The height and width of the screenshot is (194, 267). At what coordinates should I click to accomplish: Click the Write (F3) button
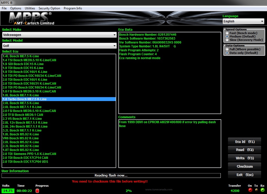pyautogui.click(x=244, y=158)
